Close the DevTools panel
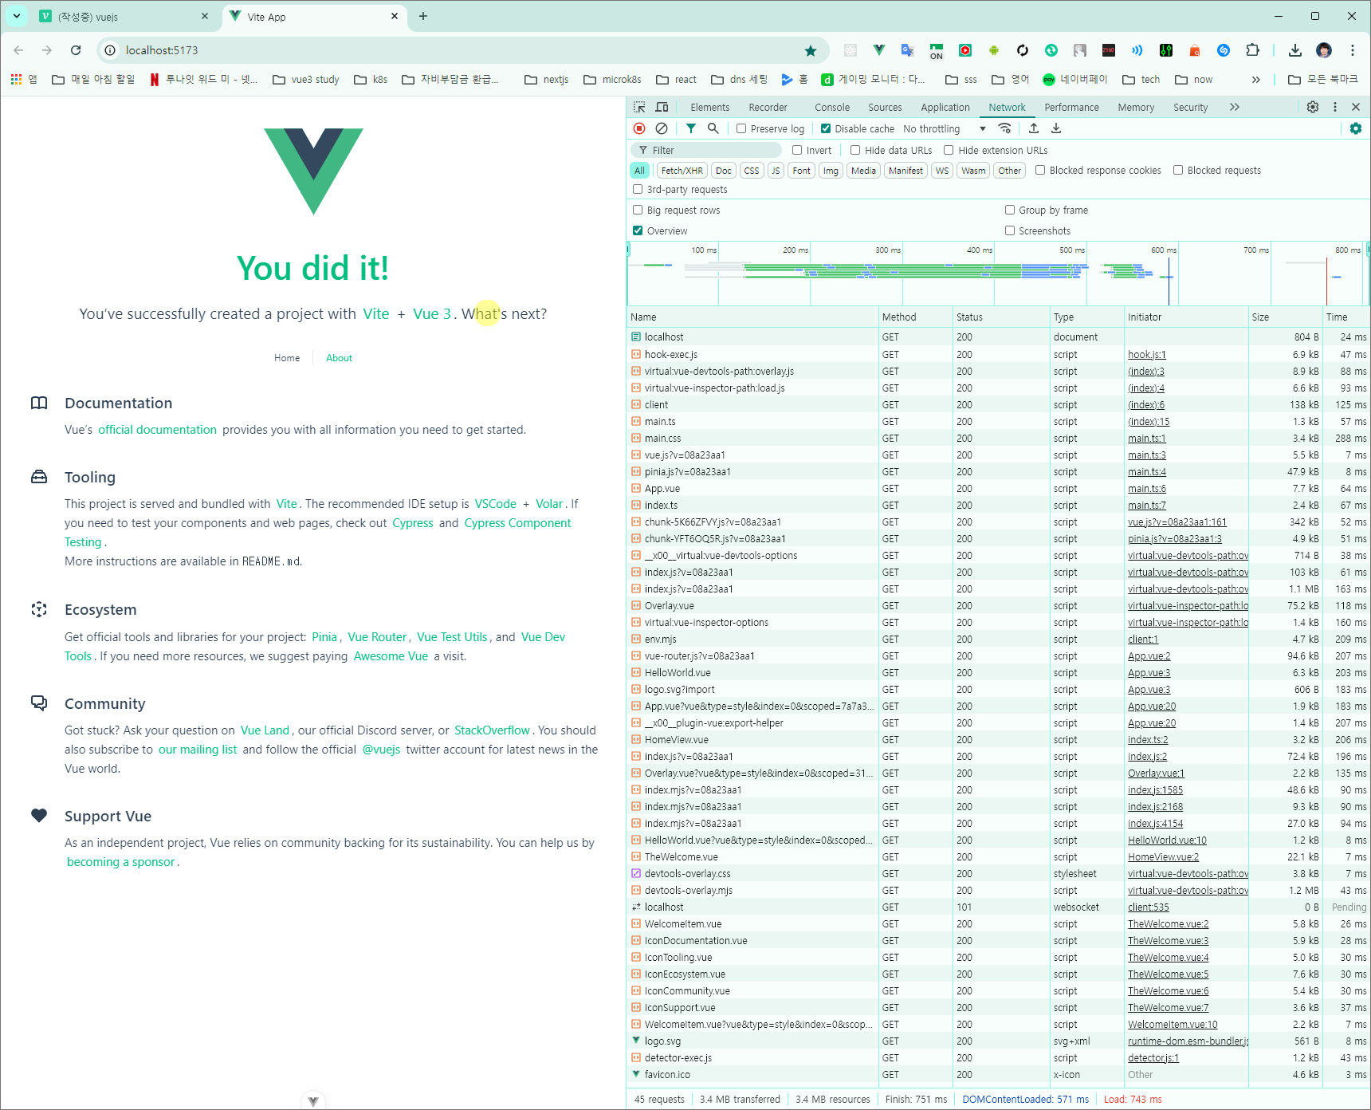1371x1110 pixels. pos(1356,107)
